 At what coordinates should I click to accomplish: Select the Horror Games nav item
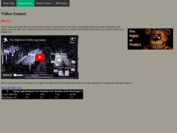(x=25, y=3)
